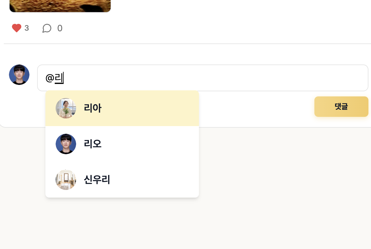Click the like count "3" next to the heart

27,28
